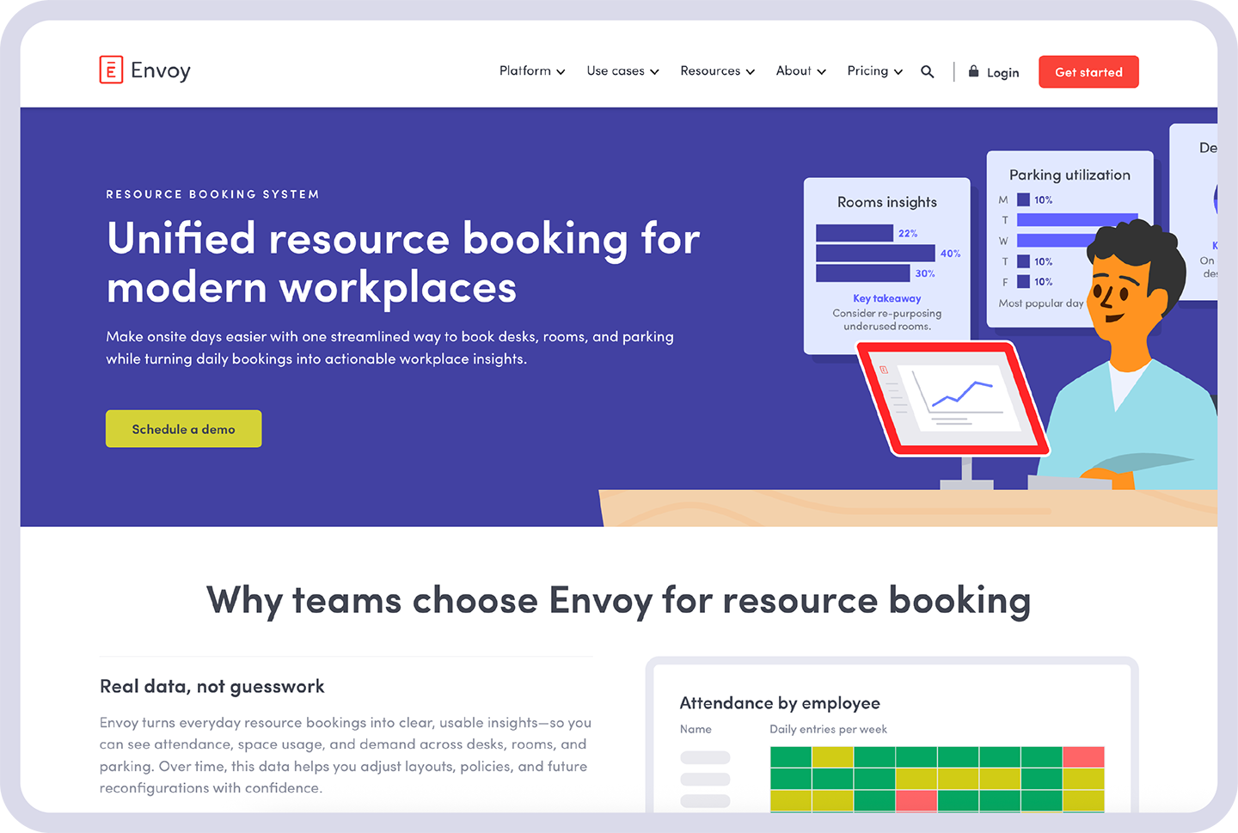Open the Login link
Screen dimensions: 1238x833
pos(1002,72)
